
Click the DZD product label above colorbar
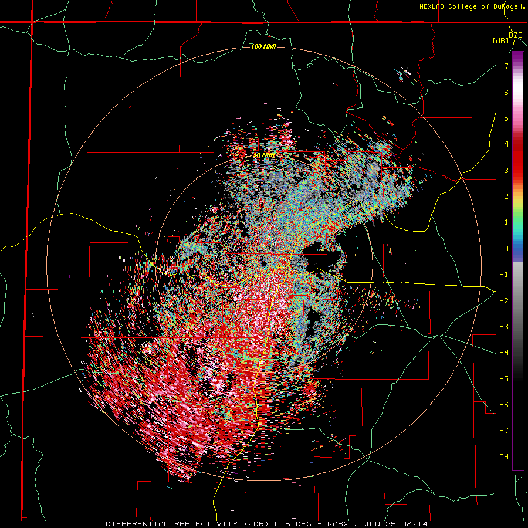point(516,35)
